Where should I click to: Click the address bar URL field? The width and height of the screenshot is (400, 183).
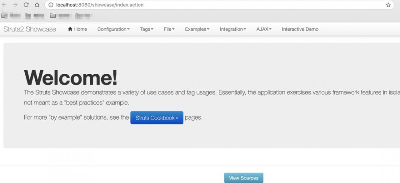click(x=219, y=5)
